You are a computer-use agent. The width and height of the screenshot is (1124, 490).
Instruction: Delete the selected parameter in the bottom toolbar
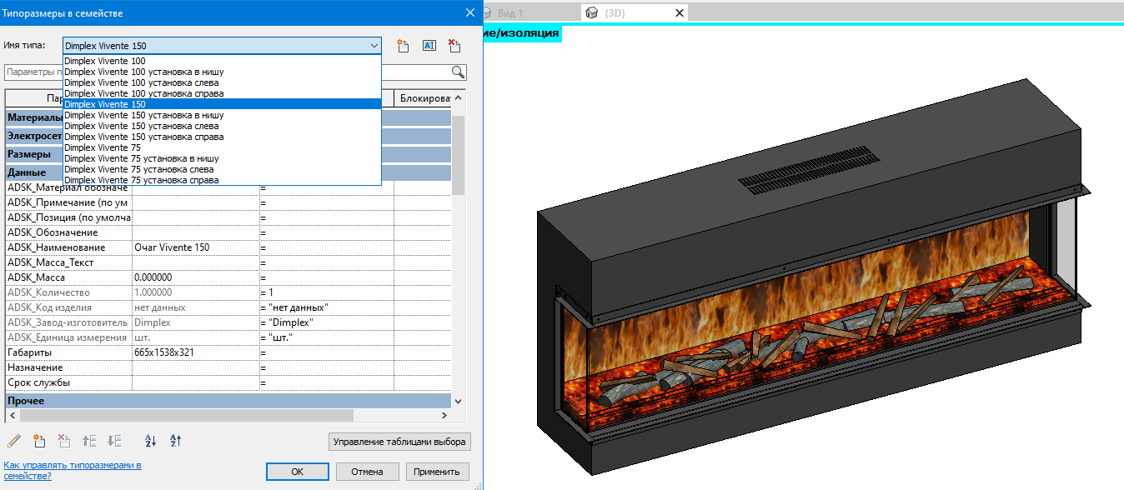(64, 441)
